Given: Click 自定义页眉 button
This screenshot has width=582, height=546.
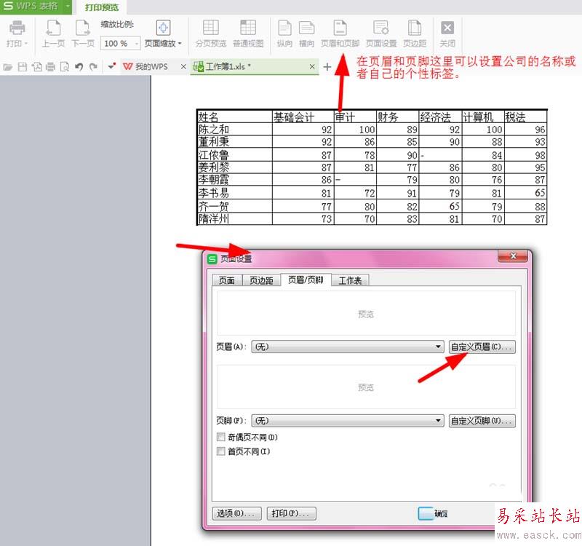Looking at the screenshot, I should pyautogui.click(x=482, y=347).
